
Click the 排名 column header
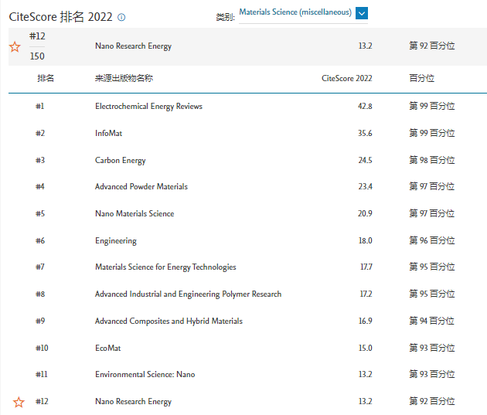coord(46,78)
